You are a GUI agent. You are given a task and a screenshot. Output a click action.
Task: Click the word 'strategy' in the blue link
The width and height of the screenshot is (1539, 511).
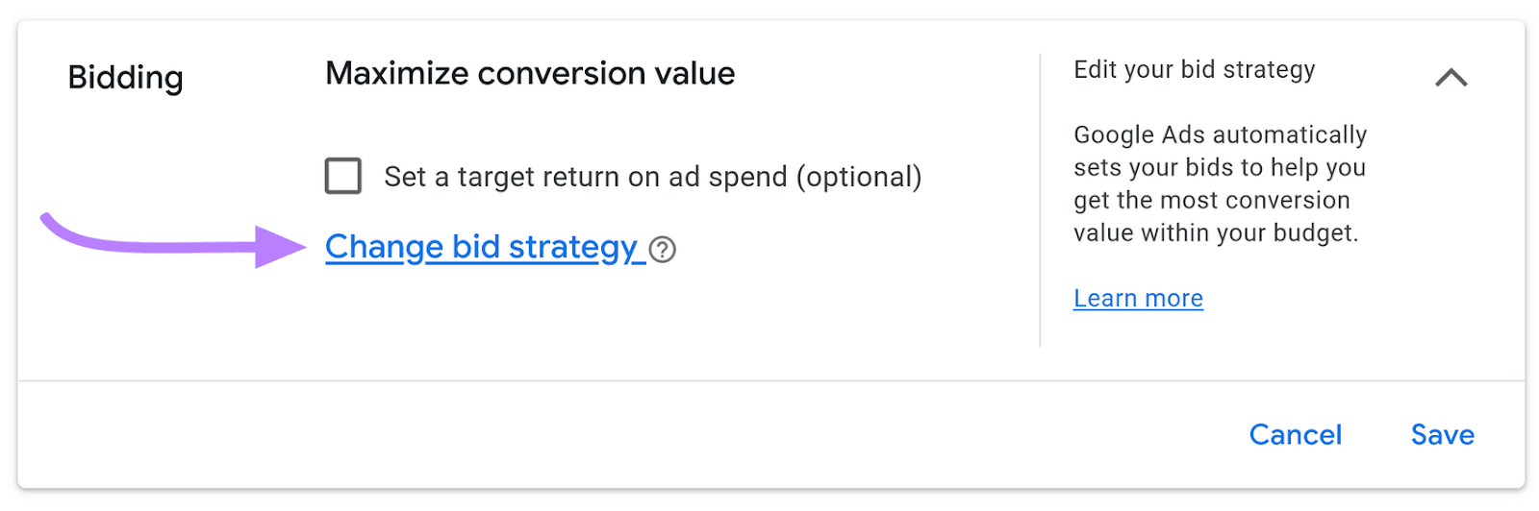[x=572, y=247]
